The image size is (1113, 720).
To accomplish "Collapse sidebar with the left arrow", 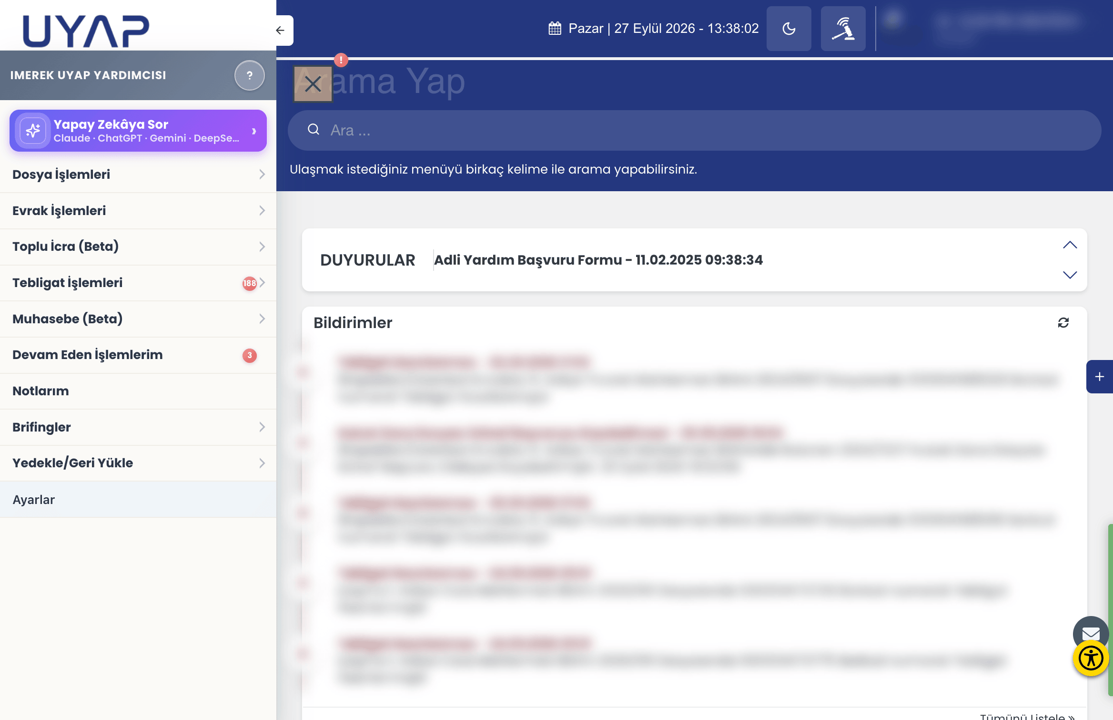I will pyautogui.click(x=281, y=31).
